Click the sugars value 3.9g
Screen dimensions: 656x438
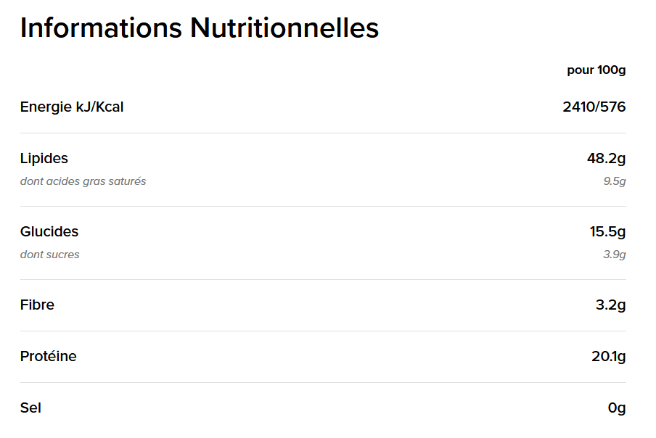[614, 255]
